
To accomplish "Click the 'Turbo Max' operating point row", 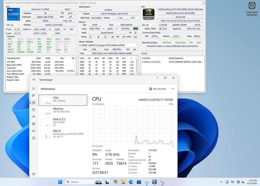I will [x=41, y=68].
